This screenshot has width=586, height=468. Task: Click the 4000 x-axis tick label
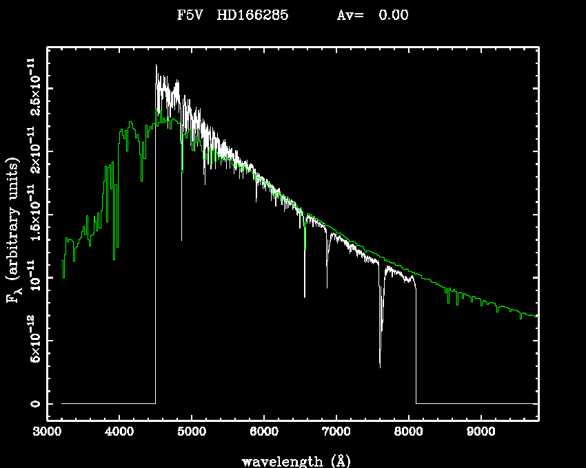119,432
